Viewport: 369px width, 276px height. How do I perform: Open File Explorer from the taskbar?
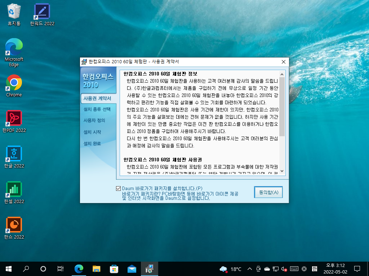click(x=97, y=269)
